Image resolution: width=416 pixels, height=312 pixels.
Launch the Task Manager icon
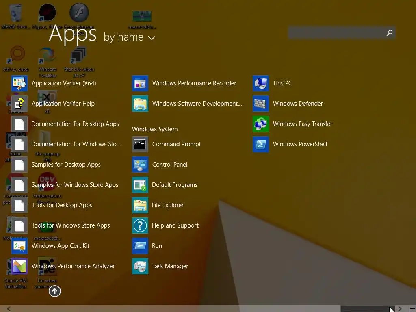(140, 266)
